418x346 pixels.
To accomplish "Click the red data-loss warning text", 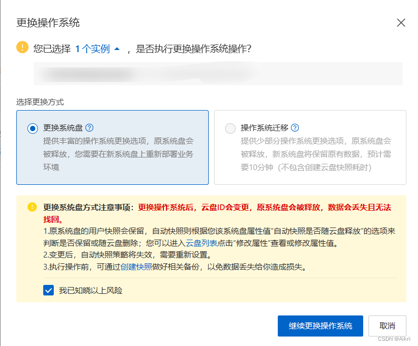I will 217,213.
